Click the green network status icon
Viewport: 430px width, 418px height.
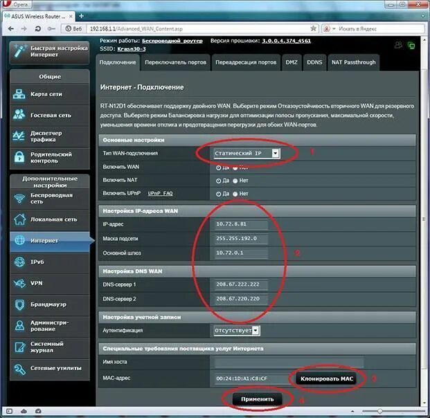[411, 45]
